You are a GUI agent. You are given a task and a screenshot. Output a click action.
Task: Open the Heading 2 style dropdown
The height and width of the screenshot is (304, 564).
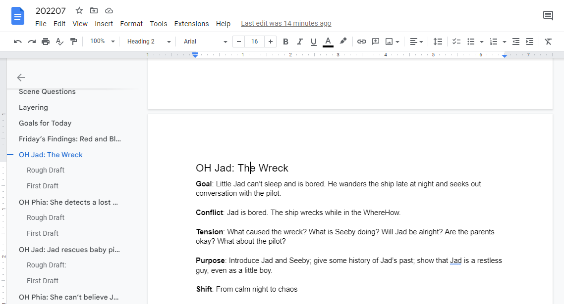tap(149, 42)
